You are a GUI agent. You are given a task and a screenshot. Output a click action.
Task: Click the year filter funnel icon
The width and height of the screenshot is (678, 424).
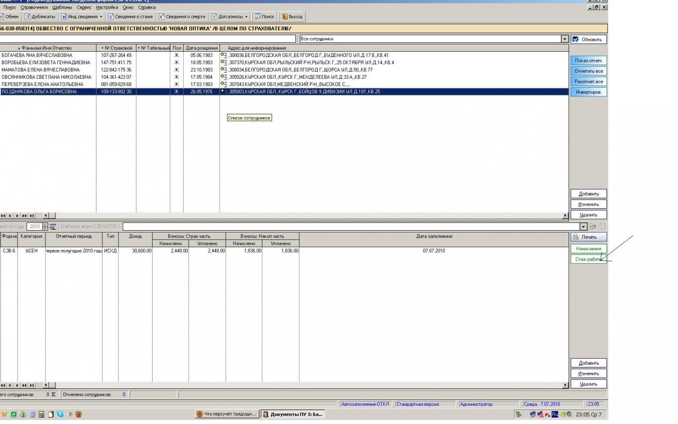[x=53, y=227]
